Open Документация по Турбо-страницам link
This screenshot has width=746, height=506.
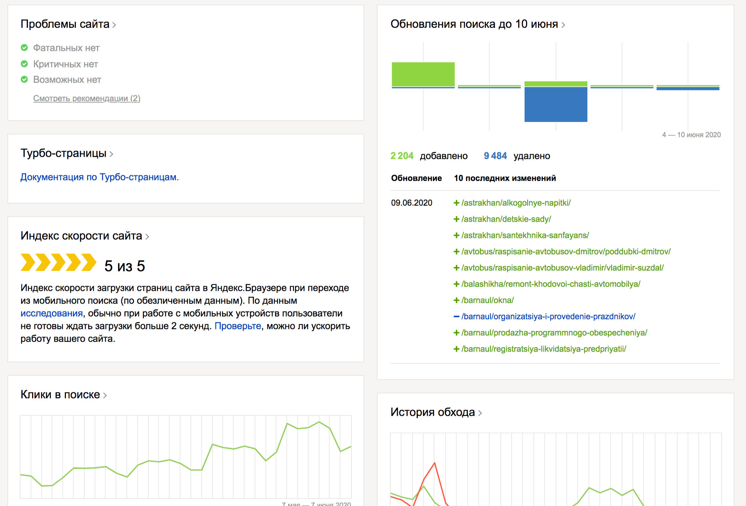pyautogui.click(x=99, y=177)
